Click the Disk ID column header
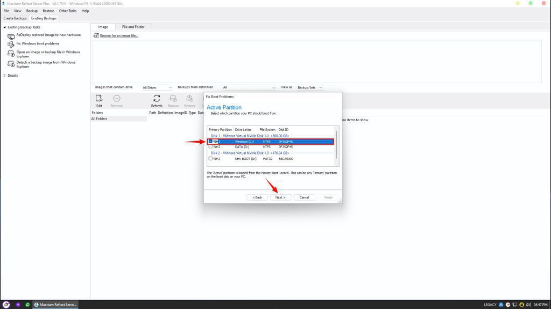 tap(283, 130)
